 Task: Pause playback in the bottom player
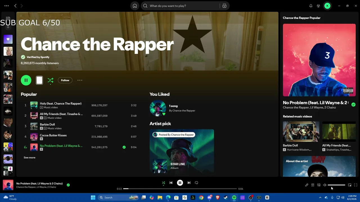coord(180,183)
